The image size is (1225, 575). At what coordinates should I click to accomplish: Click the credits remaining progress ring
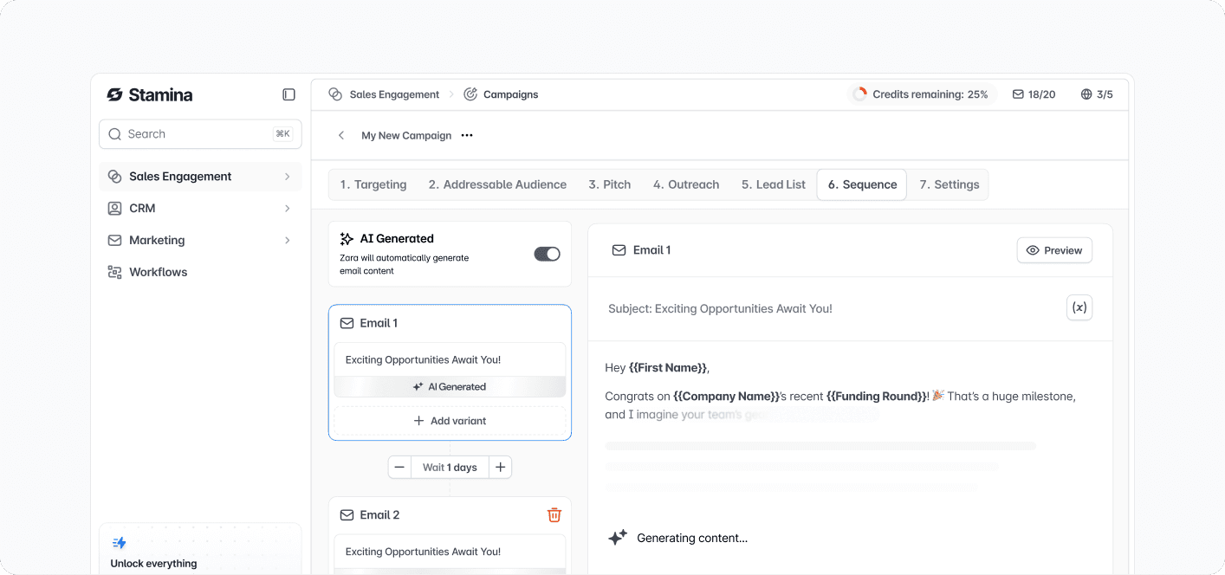(x=859, y=94)
